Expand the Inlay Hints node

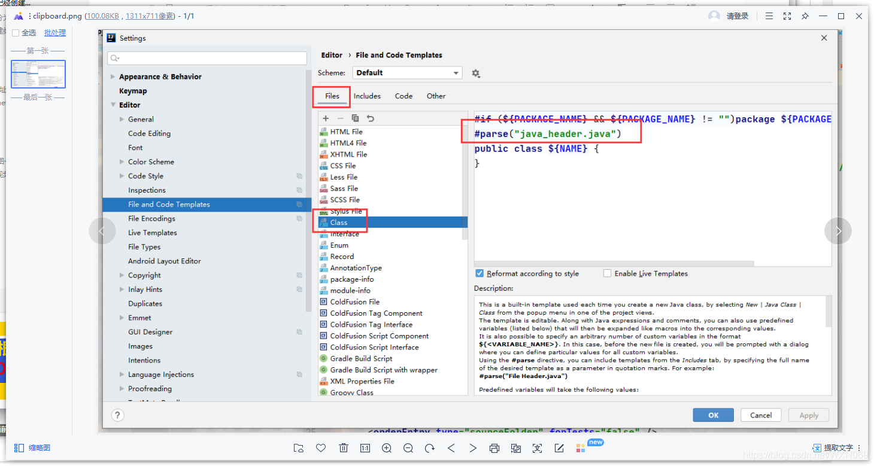pyautogui.click(x=122, y=290)
